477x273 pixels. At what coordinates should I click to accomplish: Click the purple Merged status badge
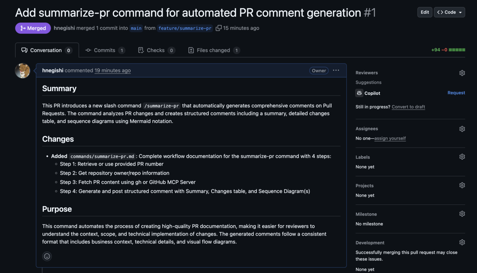coord(33,28)
